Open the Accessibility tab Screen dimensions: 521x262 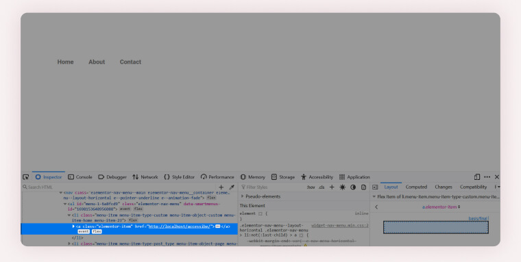coord(317,176)
